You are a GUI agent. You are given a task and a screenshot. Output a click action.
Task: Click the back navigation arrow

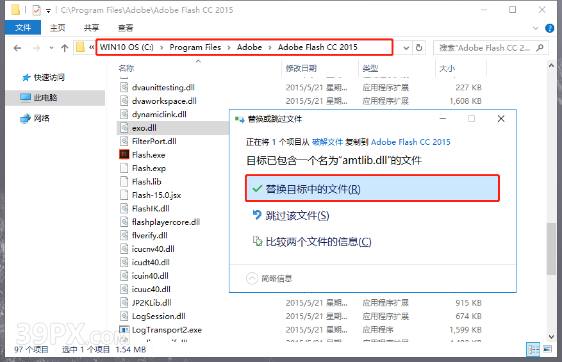17,47
